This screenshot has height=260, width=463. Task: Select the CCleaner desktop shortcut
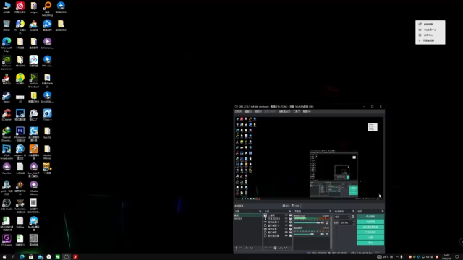[7, 115]
